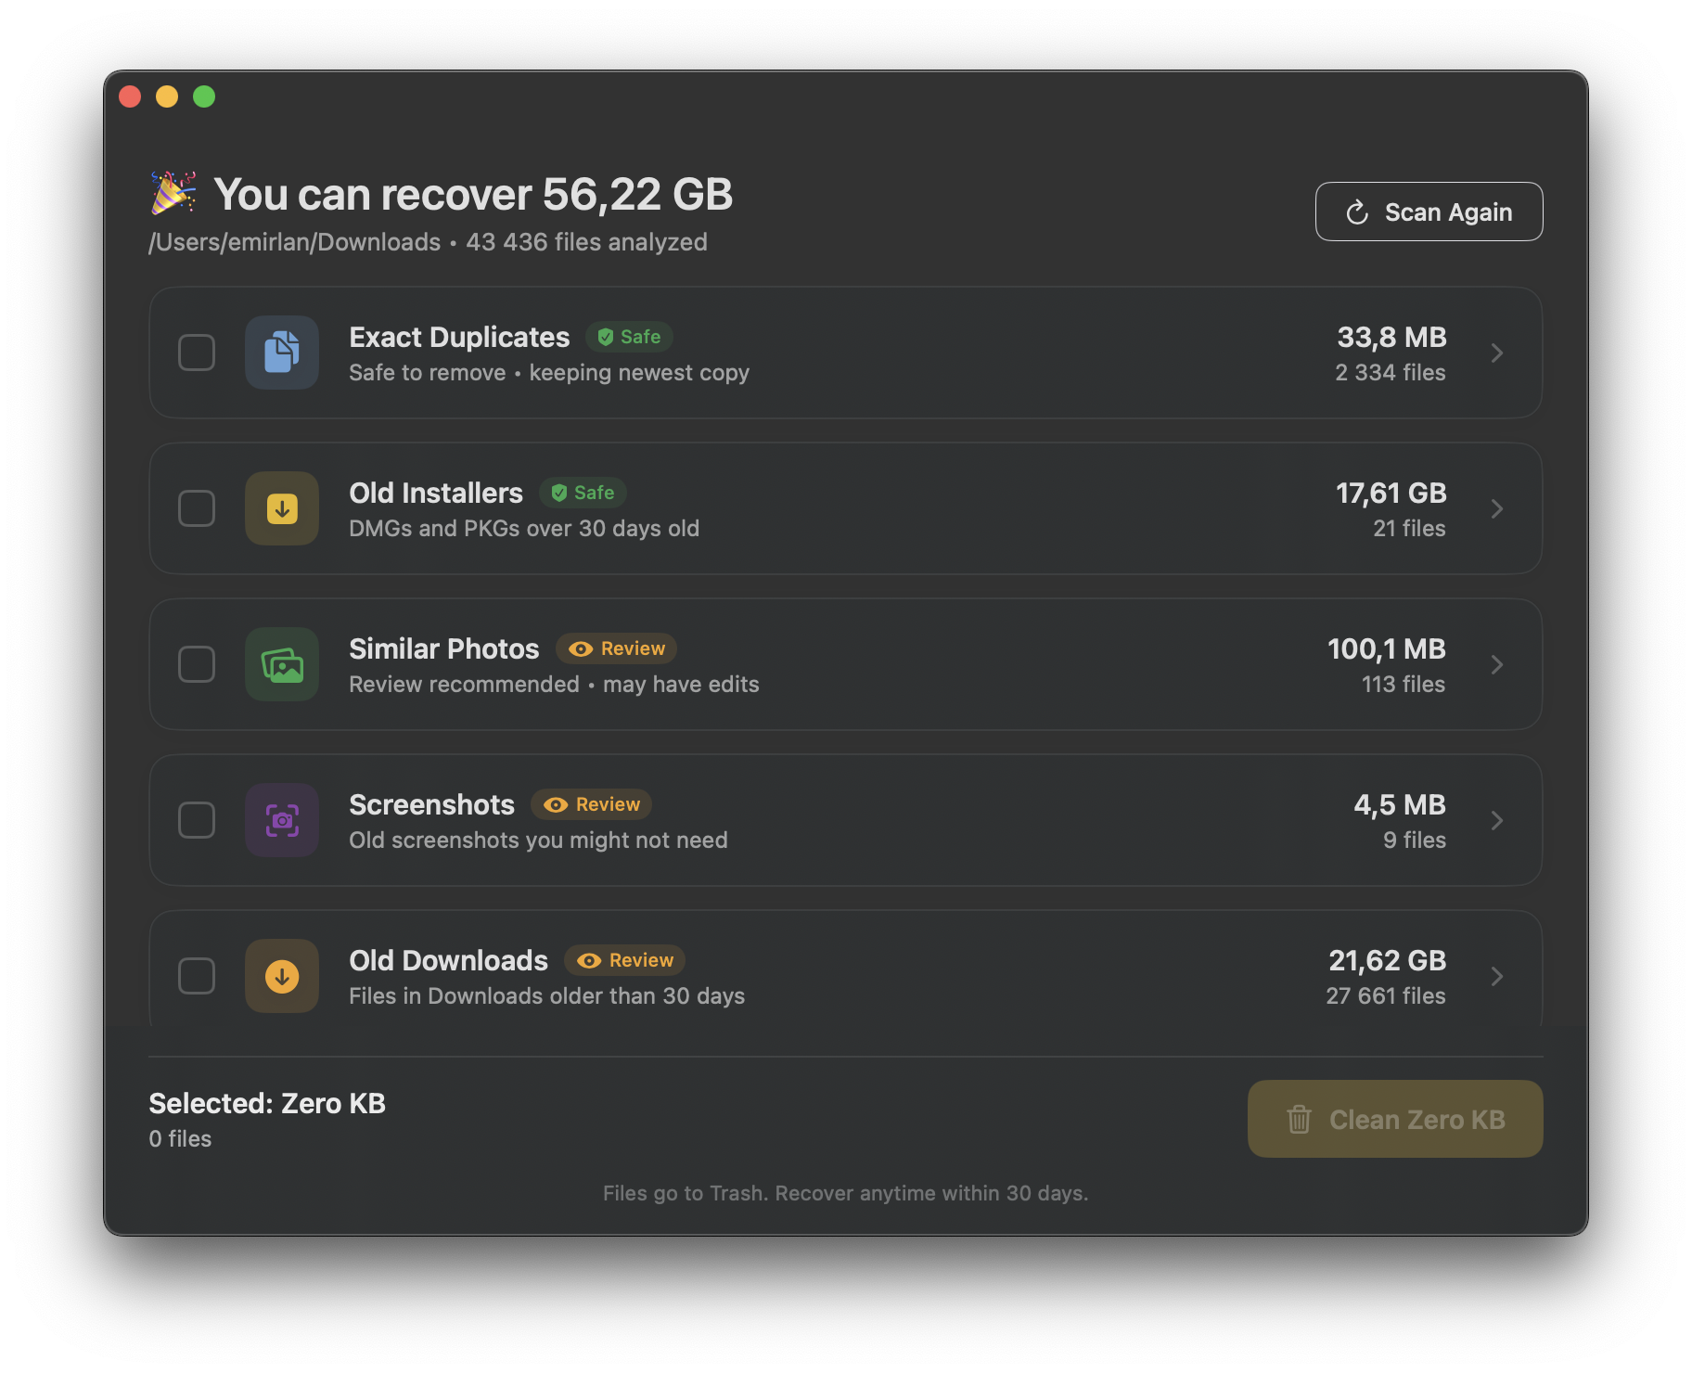This screenshot has width=1692, height=1373.
Task: Click the Exact Duplicates documents icon
Action: coord(282,353)
